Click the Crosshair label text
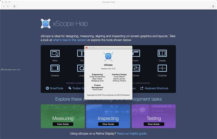Screen dimensions: 217x139 pos(162,75)
